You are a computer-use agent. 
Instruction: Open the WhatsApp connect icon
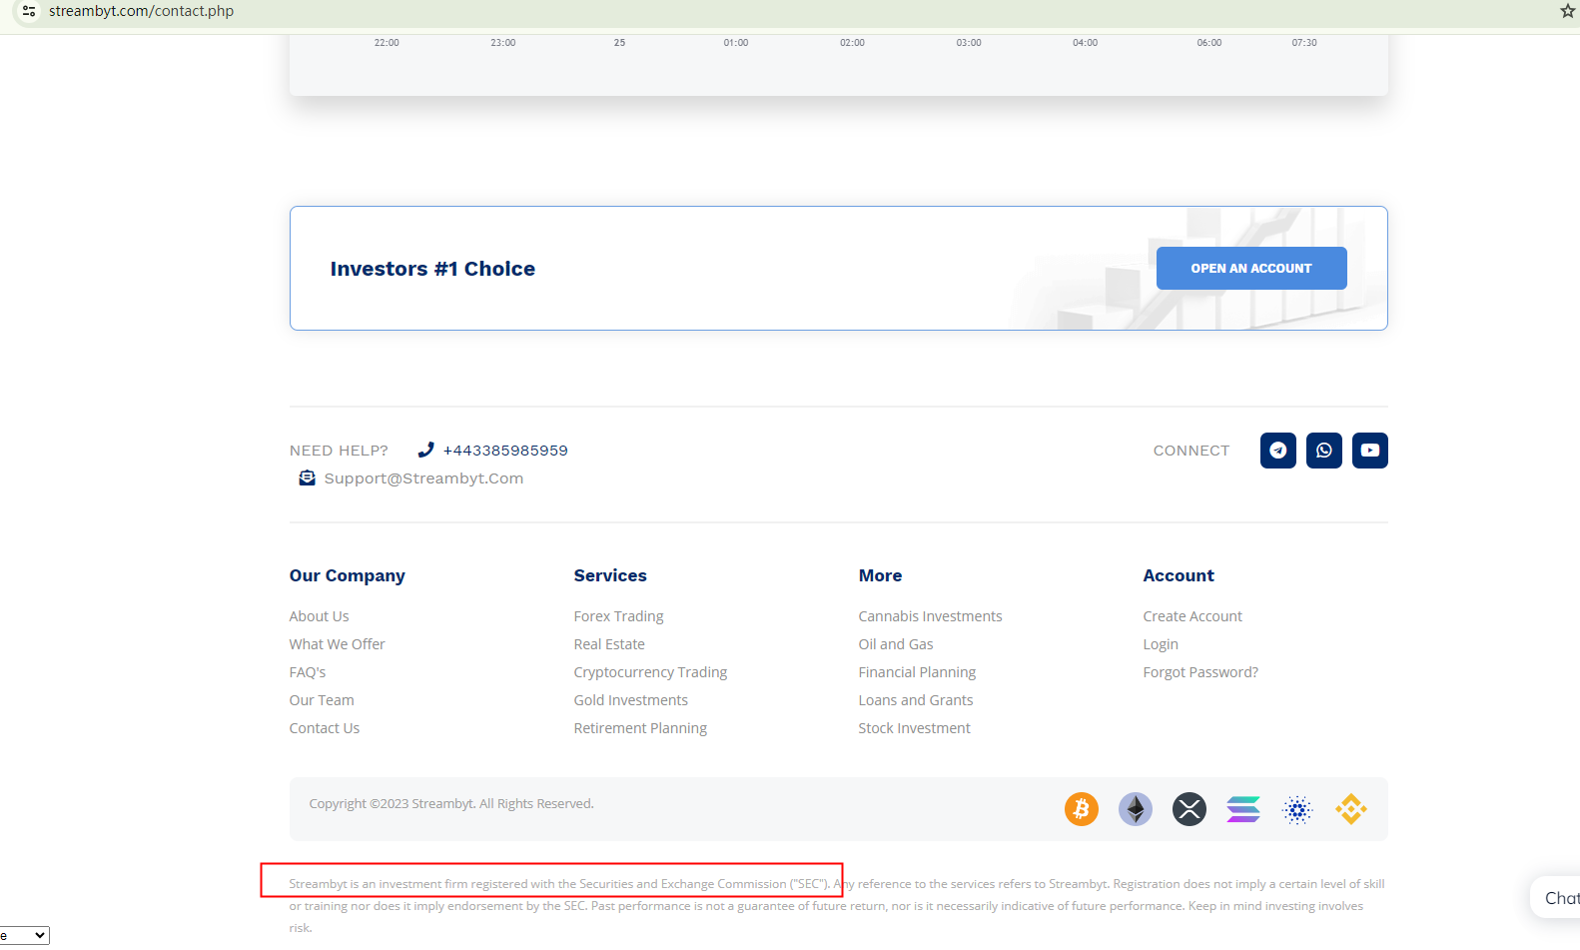[1324, 451]
